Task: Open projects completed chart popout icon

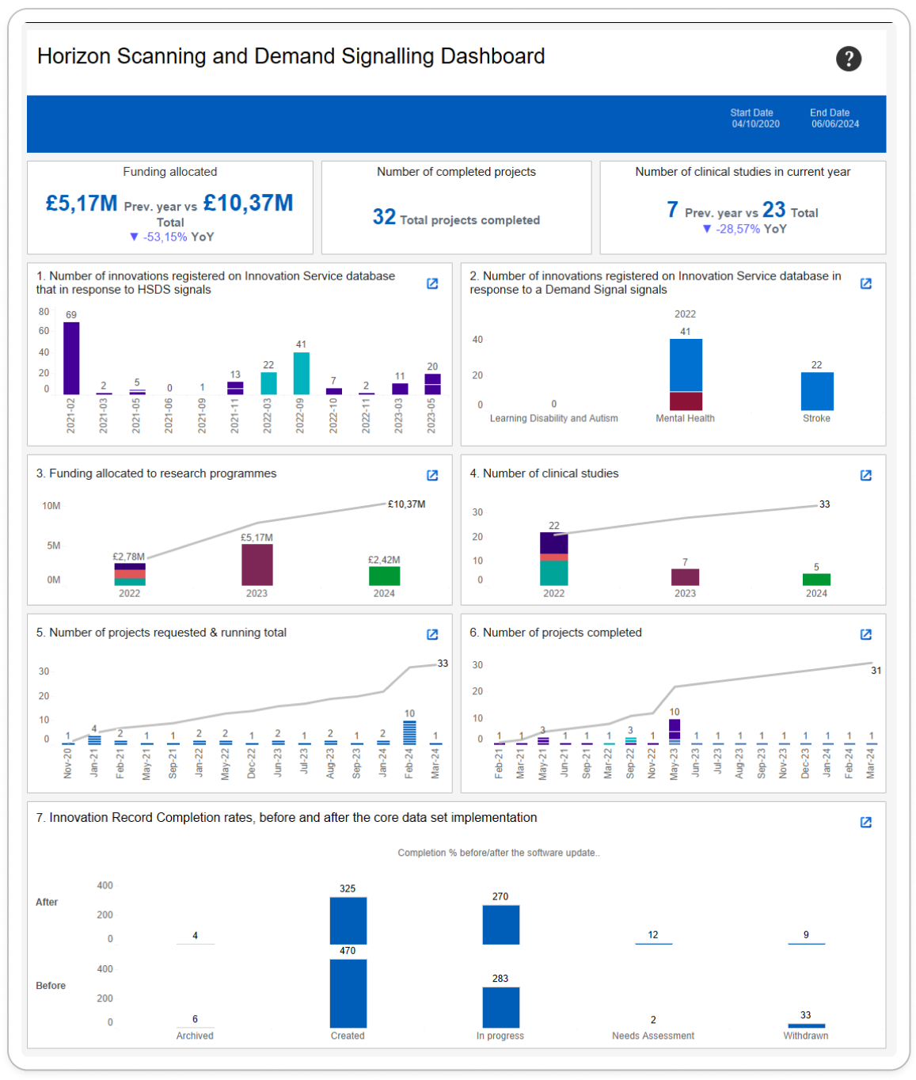Action: click(865, 634)
